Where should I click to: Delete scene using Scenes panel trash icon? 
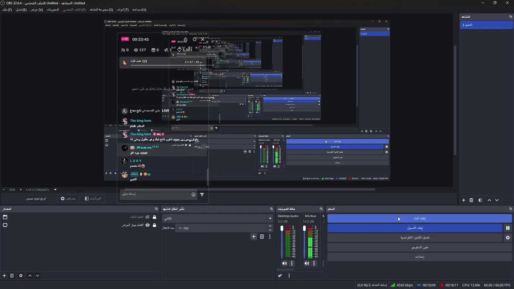[471, 200]
